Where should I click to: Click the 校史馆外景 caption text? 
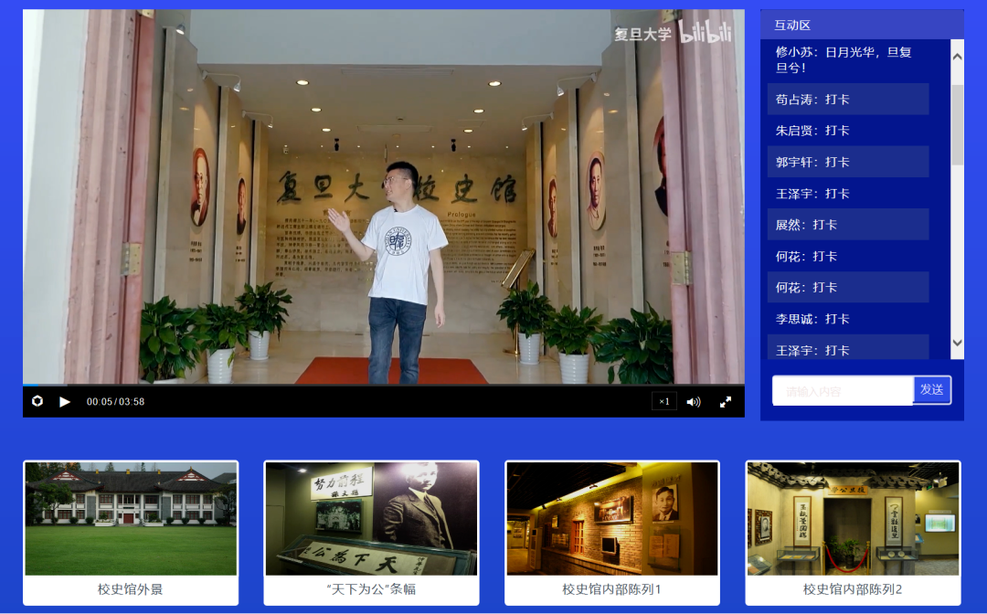[131, 589]
